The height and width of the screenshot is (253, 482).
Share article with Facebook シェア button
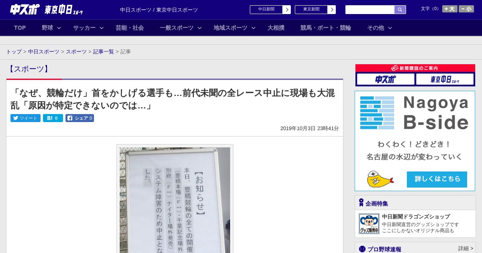(80, 118)
